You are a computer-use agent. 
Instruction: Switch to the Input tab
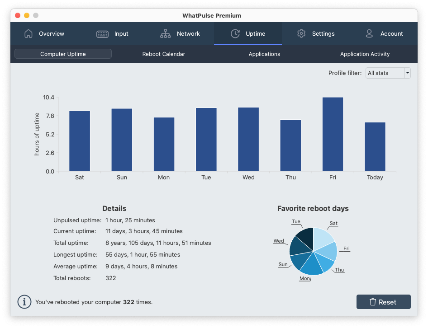[x=112, y=33]
